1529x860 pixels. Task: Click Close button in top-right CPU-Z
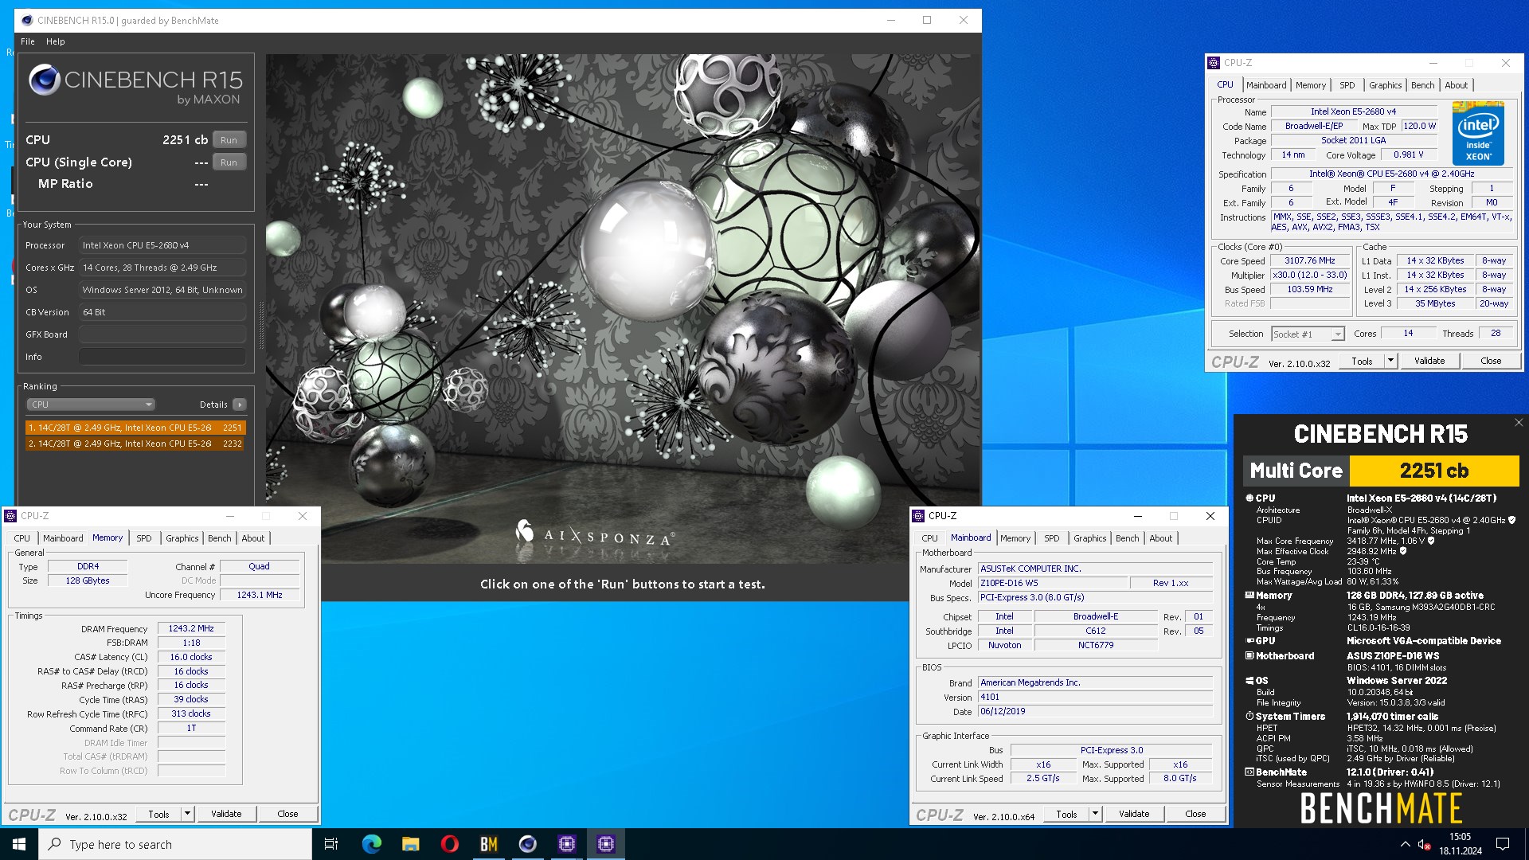(1491, 361)
